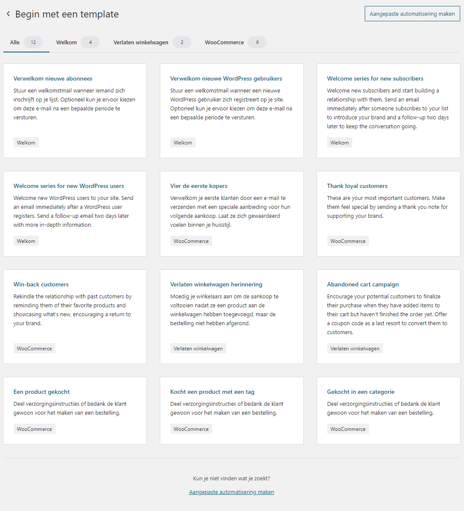
Task: Switch to the 'WooCommerce' tab
Action: coord(236,42)
